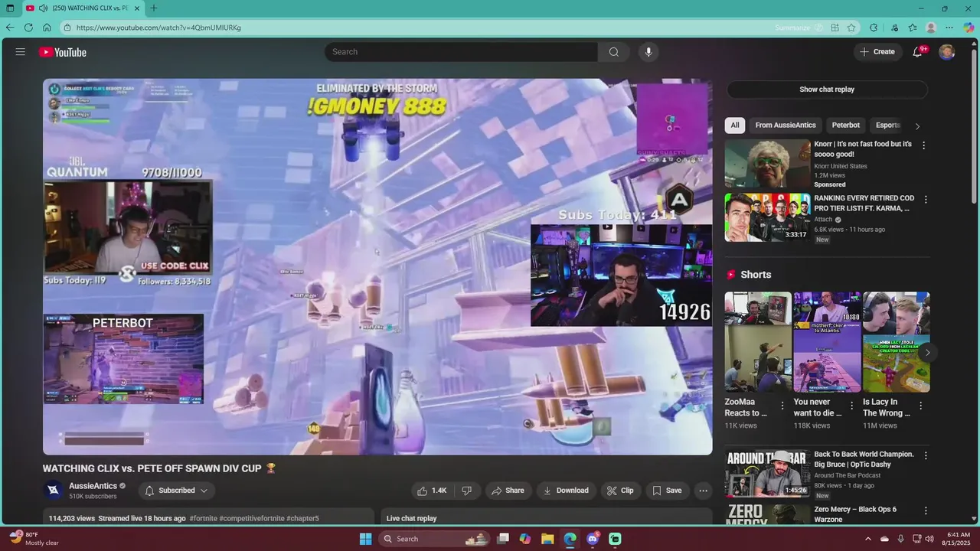Open the Back To Back World Champion thumbnail

click(767, 474)
